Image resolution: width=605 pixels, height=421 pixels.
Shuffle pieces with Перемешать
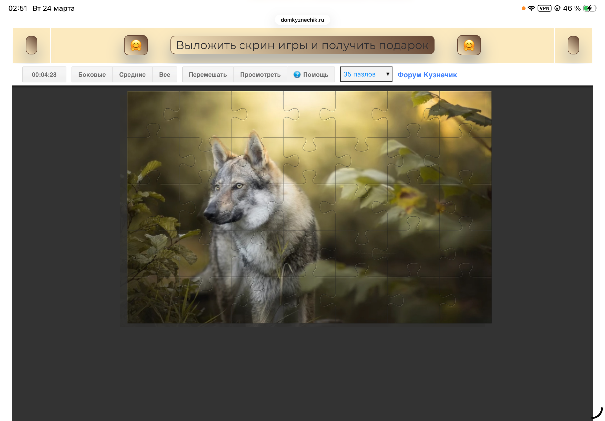click(208, 75)
